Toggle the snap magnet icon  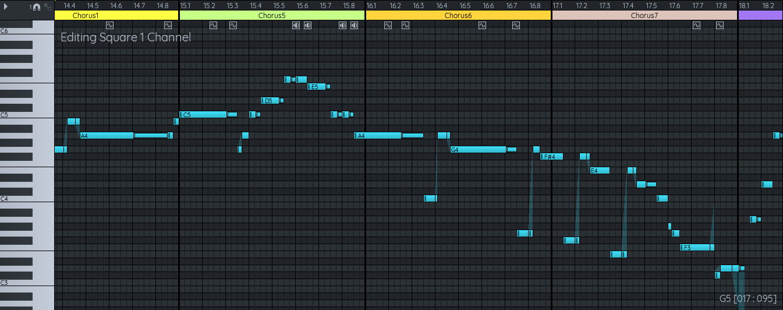click(x=36, y=6)
